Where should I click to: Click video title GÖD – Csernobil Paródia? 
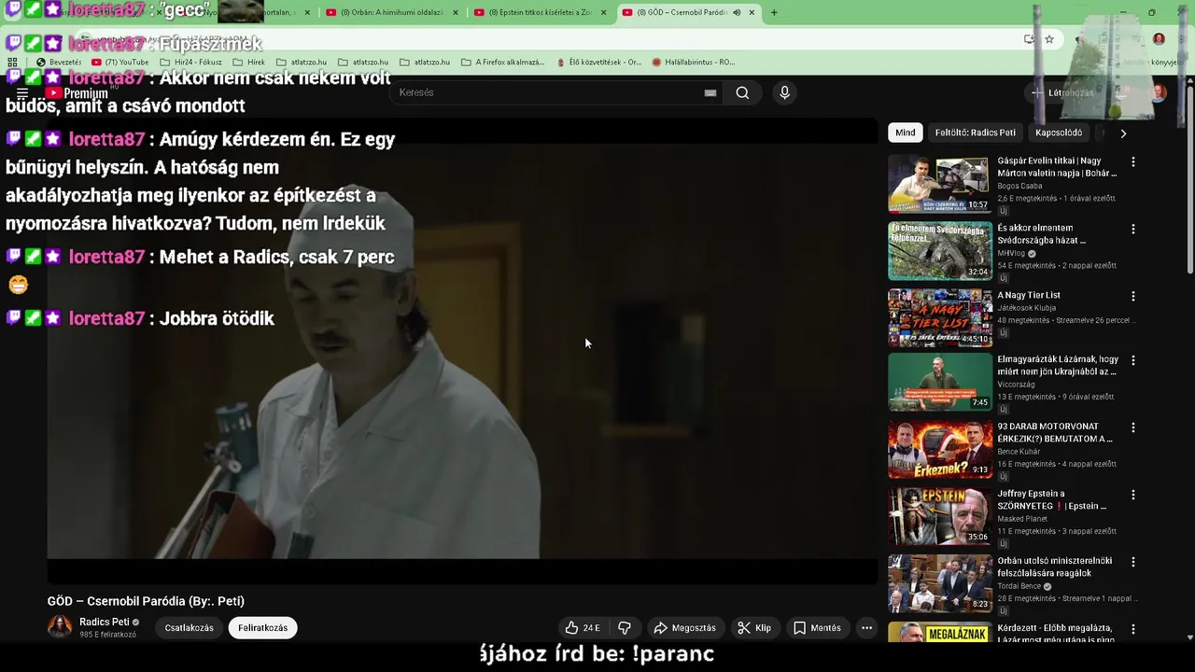click(x=146, y=601)
